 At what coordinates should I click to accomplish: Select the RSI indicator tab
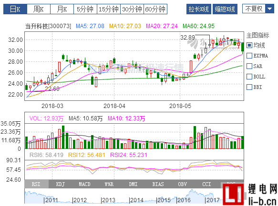point(36,184)
